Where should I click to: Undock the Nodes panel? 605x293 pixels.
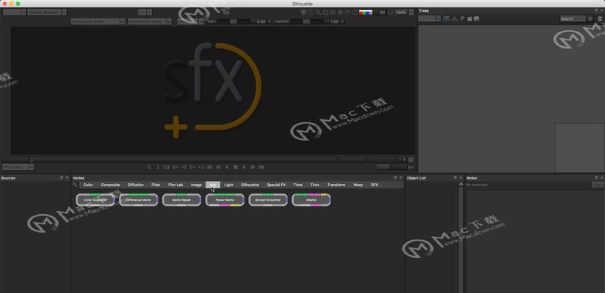click(395, 177)
